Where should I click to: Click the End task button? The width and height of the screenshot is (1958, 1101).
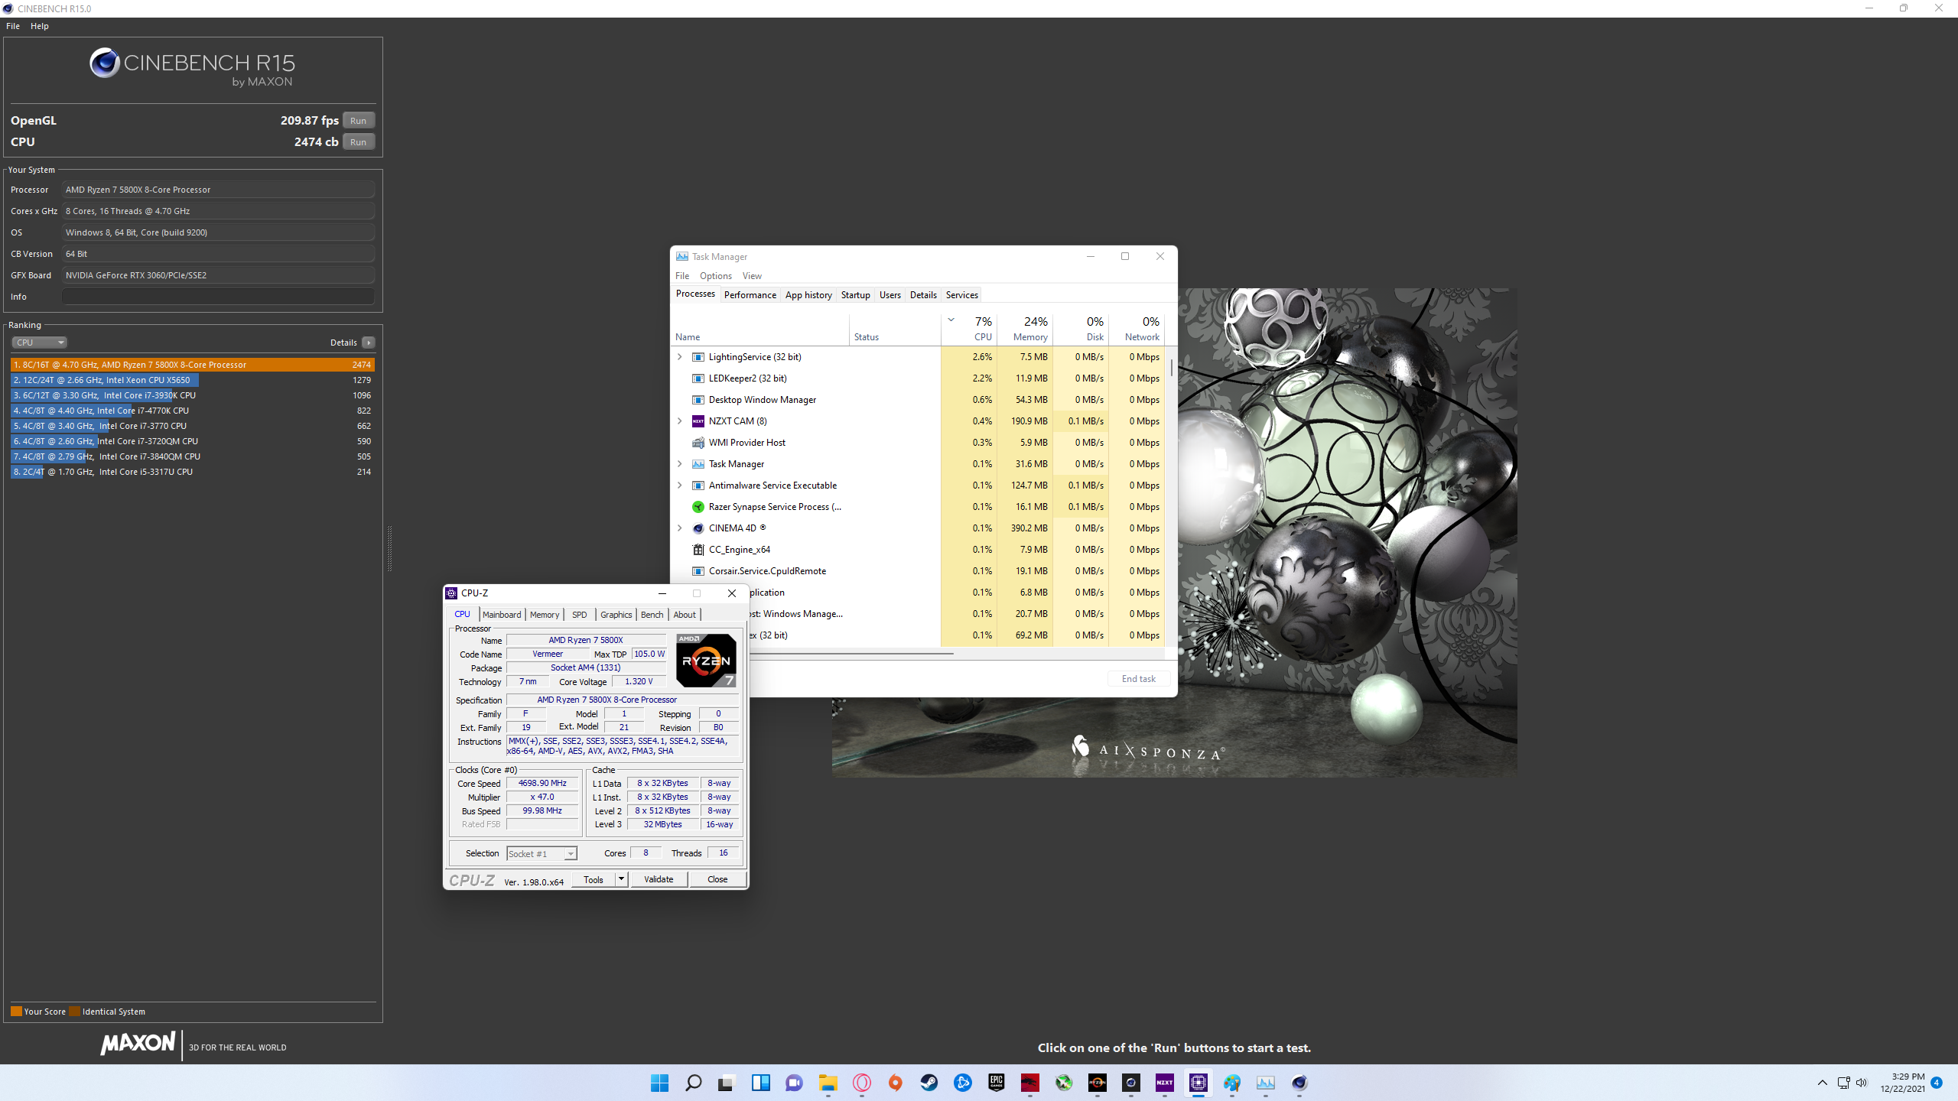pos(1138,679)
